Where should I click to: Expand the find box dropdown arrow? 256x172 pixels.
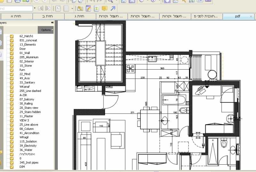35,8
